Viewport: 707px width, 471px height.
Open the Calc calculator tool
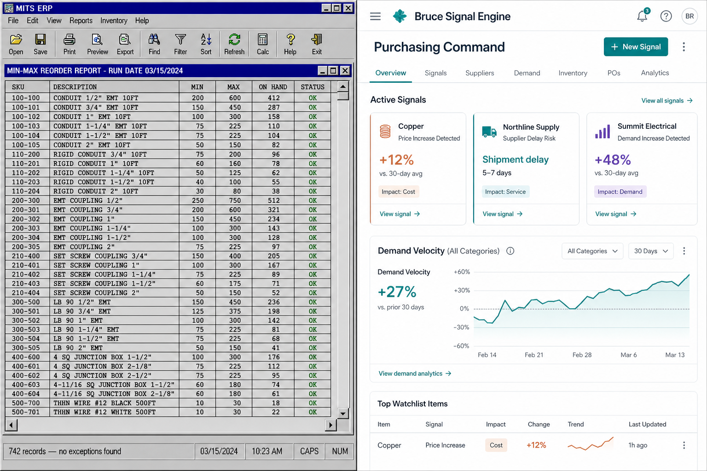coord(263,44)
